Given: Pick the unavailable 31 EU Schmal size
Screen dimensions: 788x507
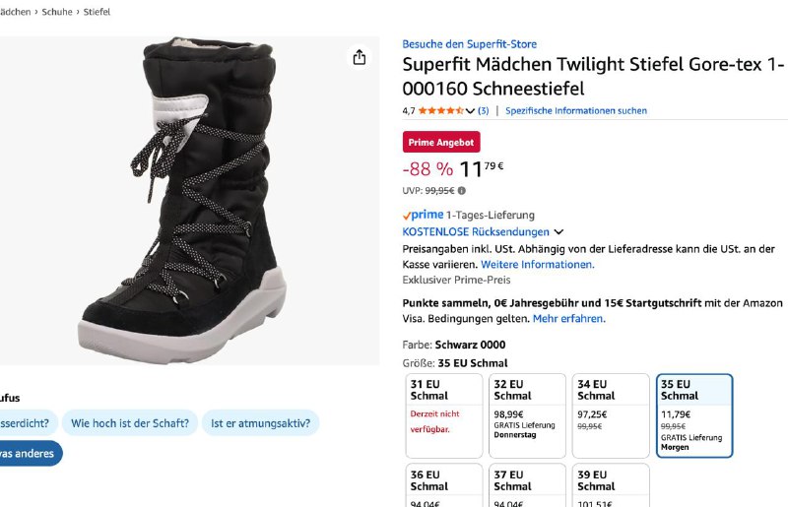Looking at the screenshot, I should [x=443, y=415].
